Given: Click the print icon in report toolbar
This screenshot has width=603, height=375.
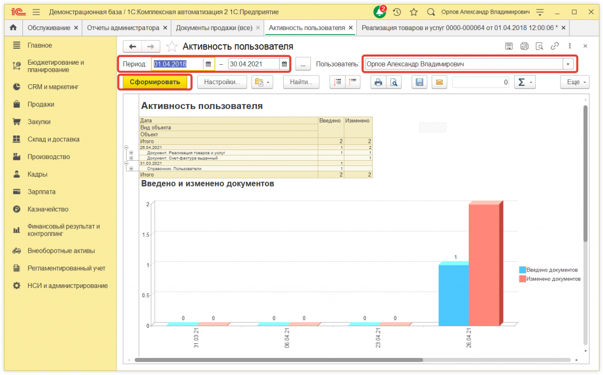Looking at the screenshot, I should pyautogui.click(x=379, y=82).
